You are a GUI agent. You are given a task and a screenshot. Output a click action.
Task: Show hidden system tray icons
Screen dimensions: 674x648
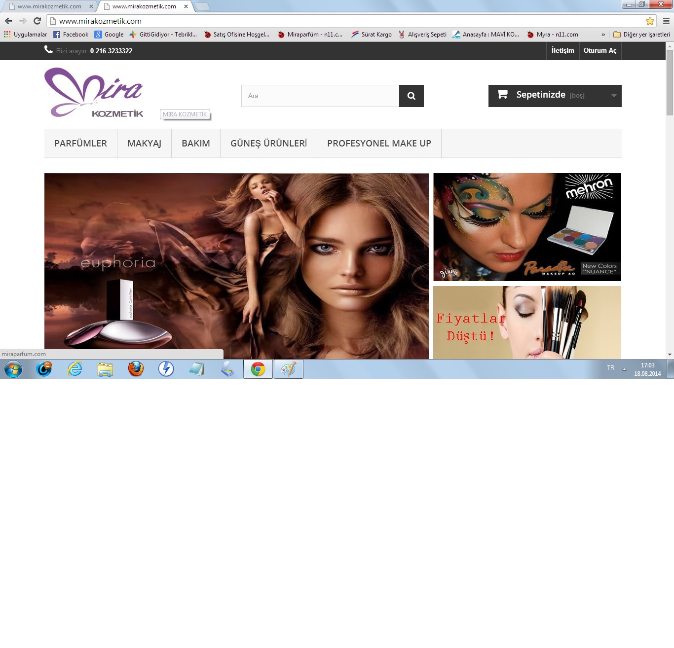pyautogui.click(x=624, y=369)
